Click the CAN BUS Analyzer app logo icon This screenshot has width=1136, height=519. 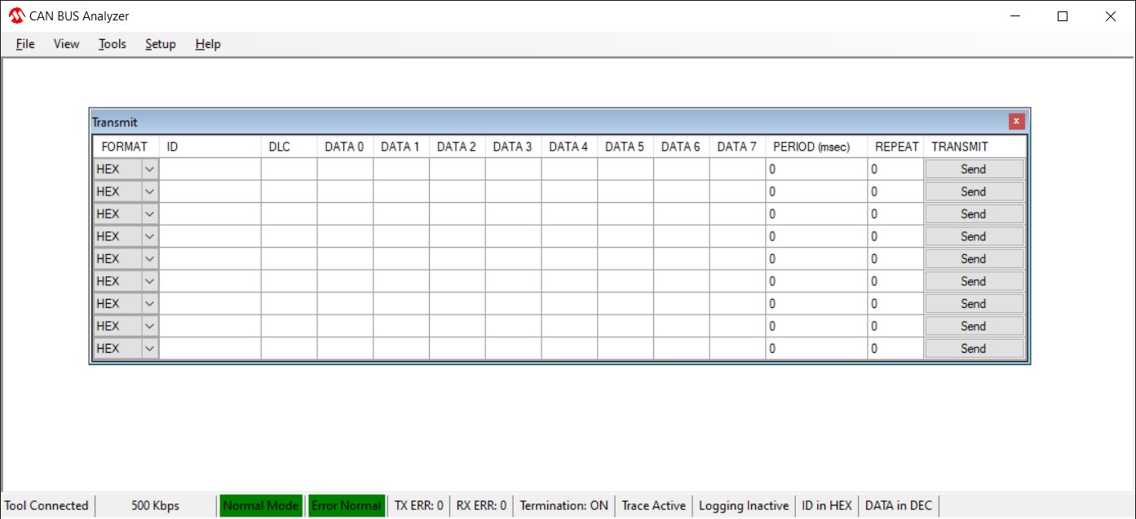[x=16, y=15]
